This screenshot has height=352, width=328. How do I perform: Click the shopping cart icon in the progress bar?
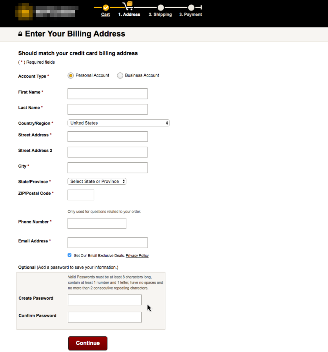[128, 5]
